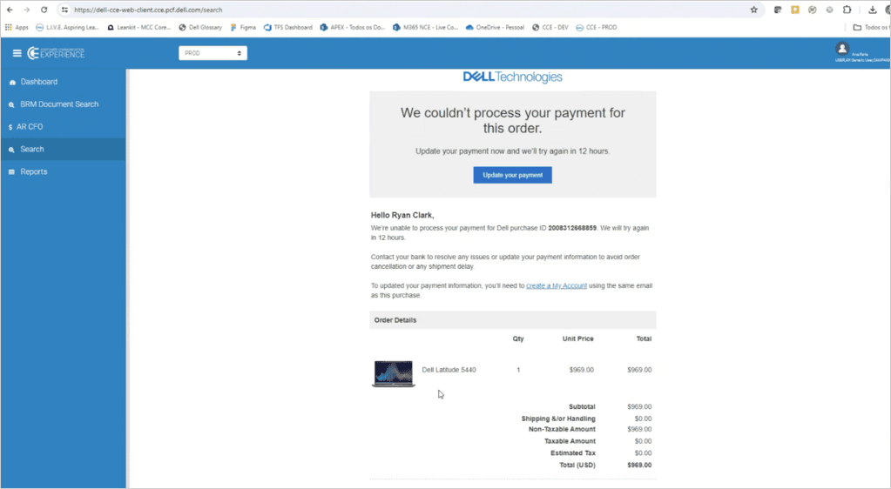Viewport: 891px width, 489px height.
Task: Click the Subtotal label
Action: [582, 406]
